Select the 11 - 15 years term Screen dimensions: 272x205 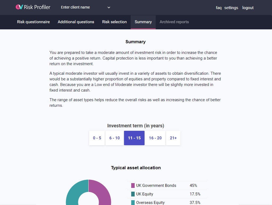[134, 138]
